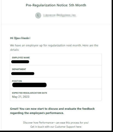Click the May 21, 2023 date value
This screenshot has width=113, height=132.
coord(21,97)
